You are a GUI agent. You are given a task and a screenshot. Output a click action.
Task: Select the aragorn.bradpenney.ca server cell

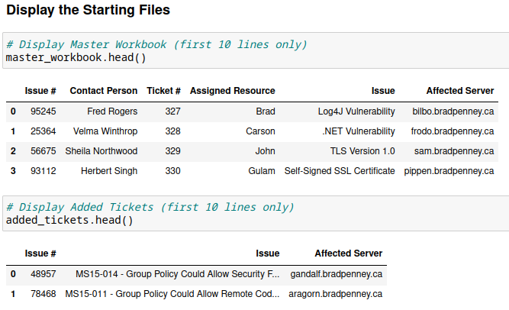(337, 293)
